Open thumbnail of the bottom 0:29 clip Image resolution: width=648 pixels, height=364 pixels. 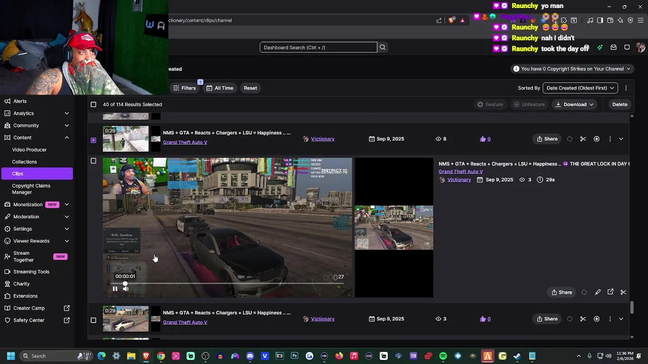pyautogui.click(x=126, y=319)
